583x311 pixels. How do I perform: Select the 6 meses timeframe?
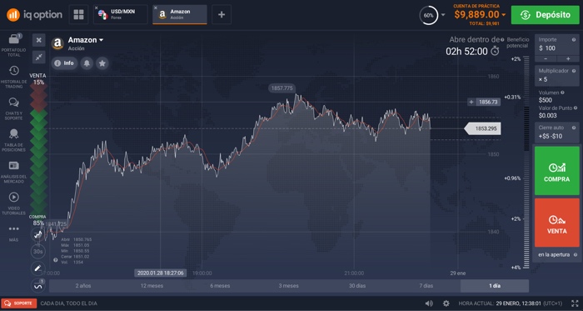(x=220, y=286)
